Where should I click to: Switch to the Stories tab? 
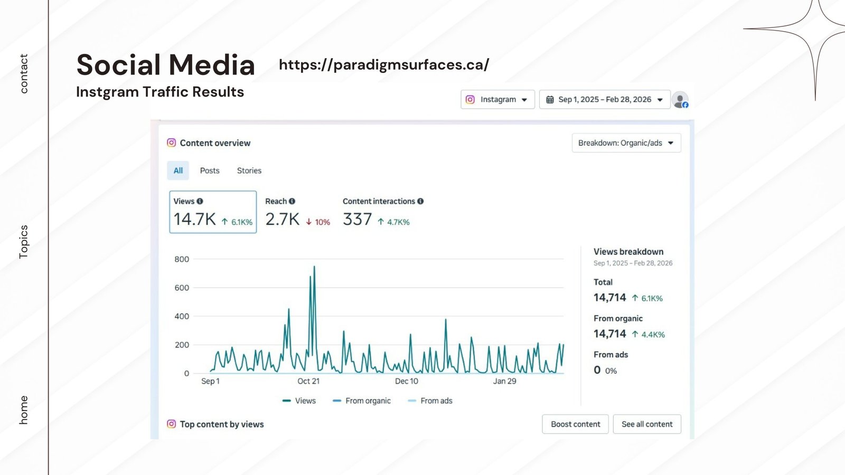pos(249,170)
